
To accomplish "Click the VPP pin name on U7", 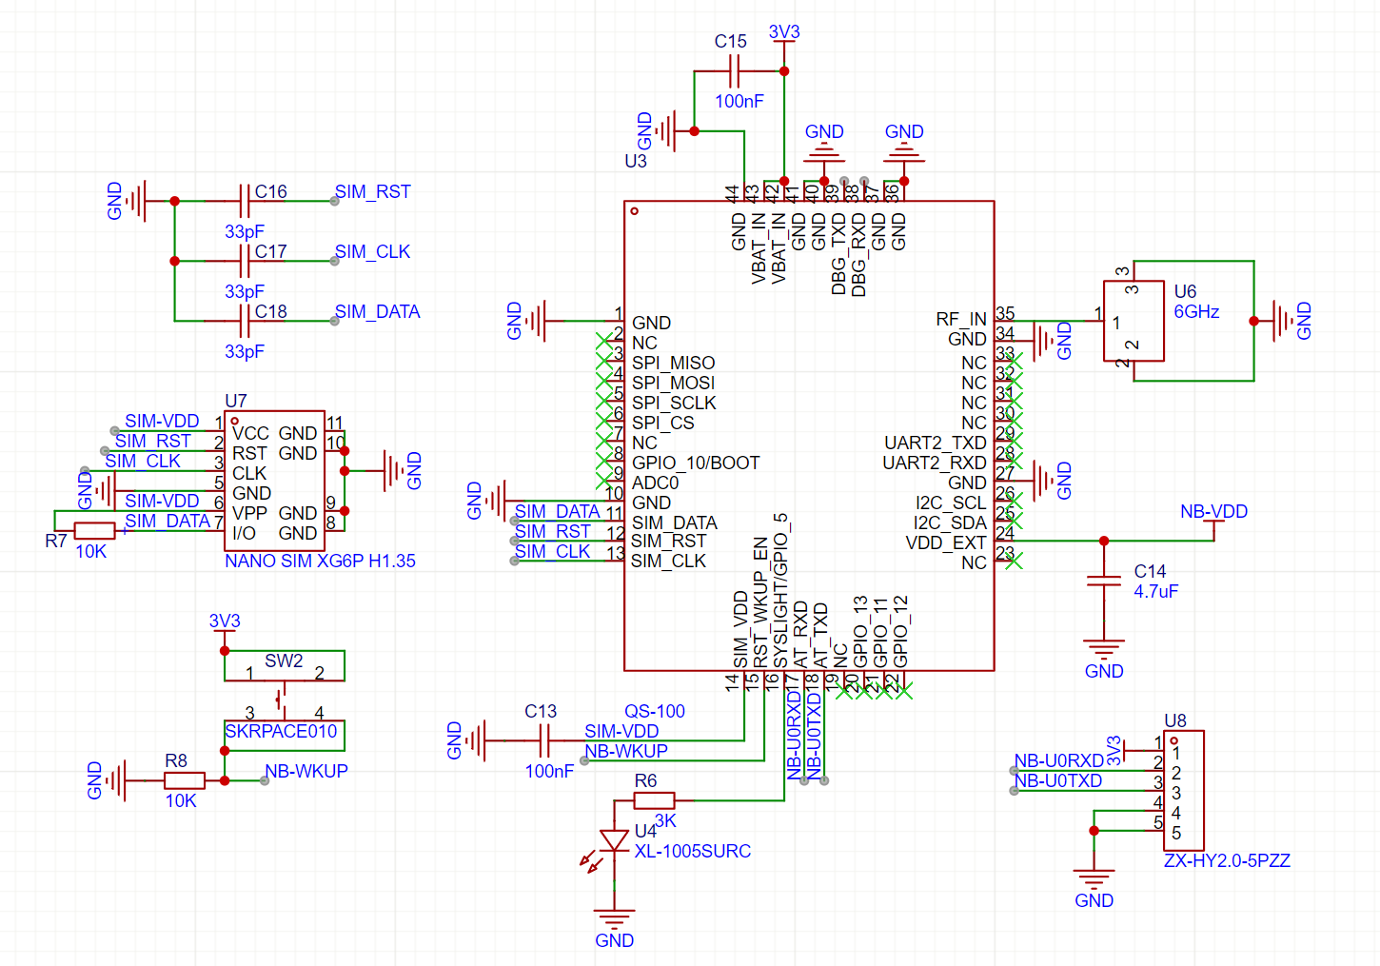I will (249, 513).
